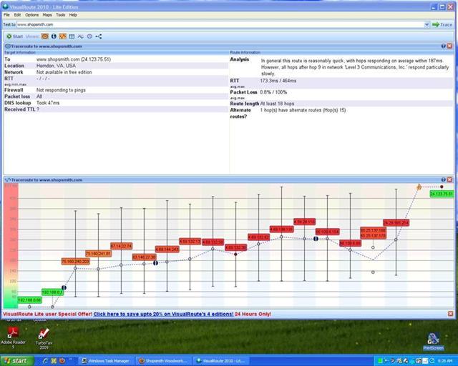Screen dimensions: 458x366
Task: Select the 24.123.75.51 destination hop label
Action: pos(442,194)
